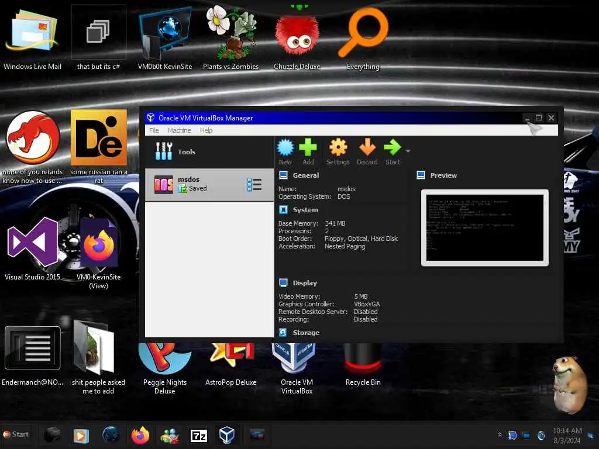Select the "shit people asked me to add" folder

click(98, 358)
